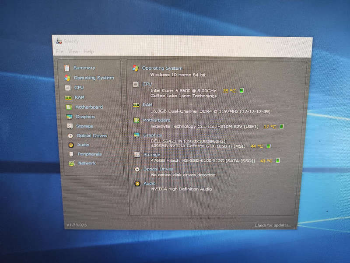This screenshot has height=263, width=350.
Task: Click the Windows flag icon in sidebar
Action: click(67, 78)
